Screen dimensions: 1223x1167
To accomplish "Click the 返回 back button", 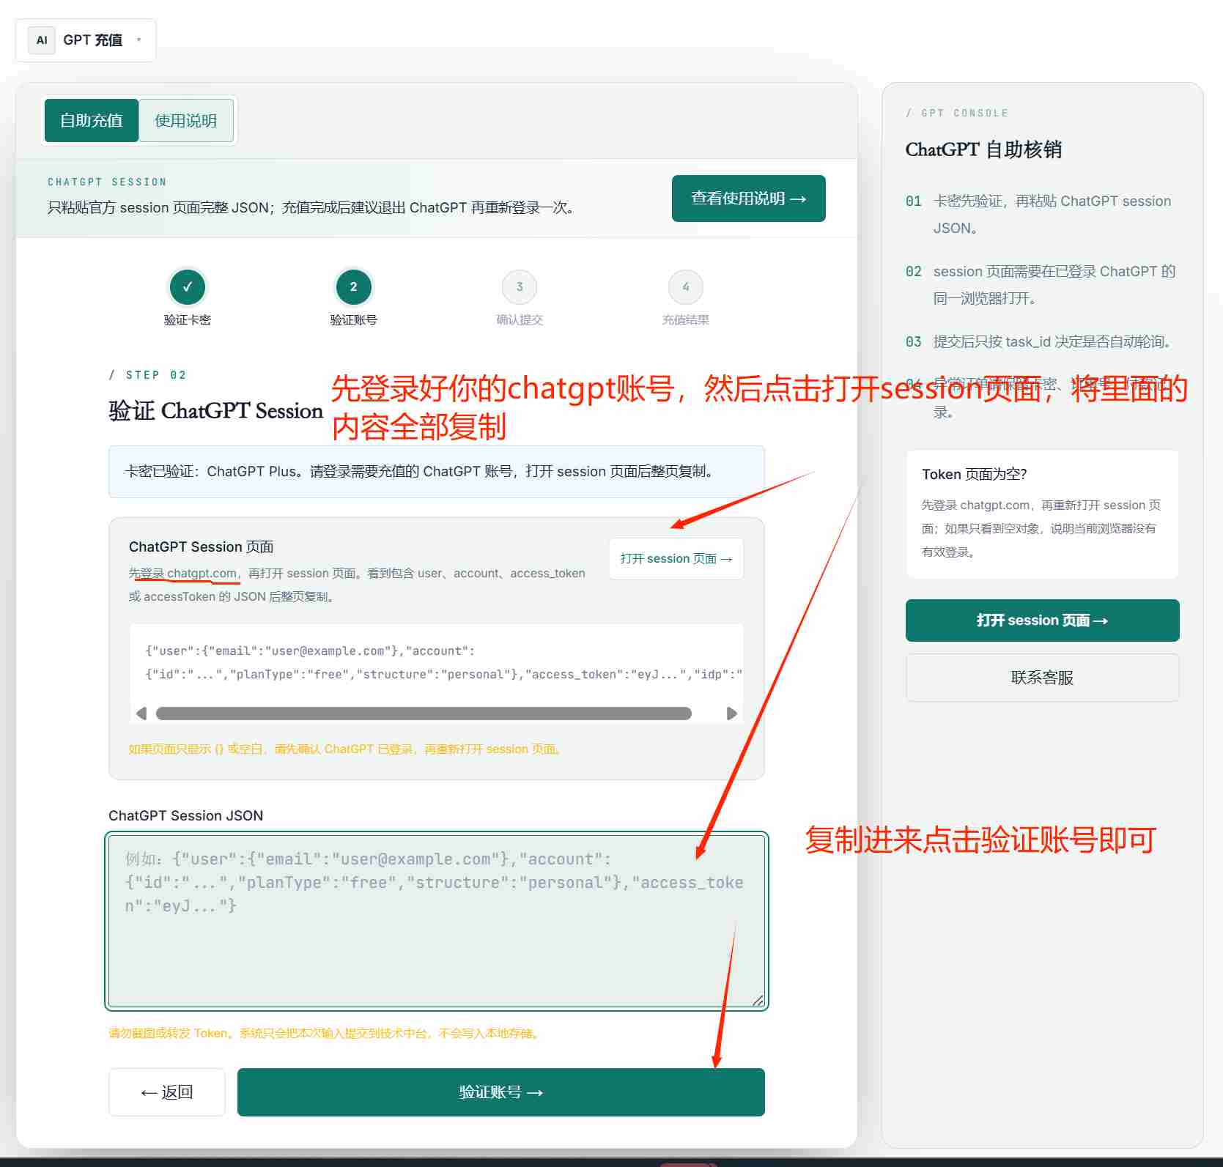I will pyautogui.click(x=167, y=1092).
